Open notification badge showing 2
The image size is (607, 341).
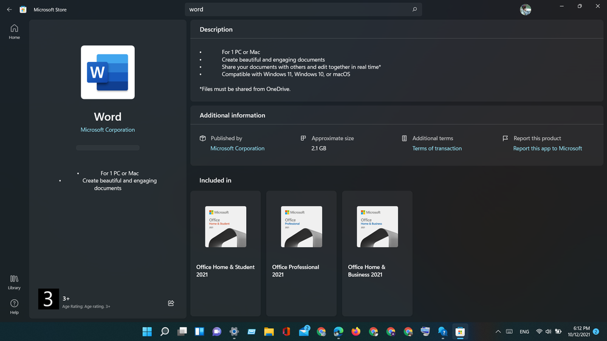tap(596, 331)
